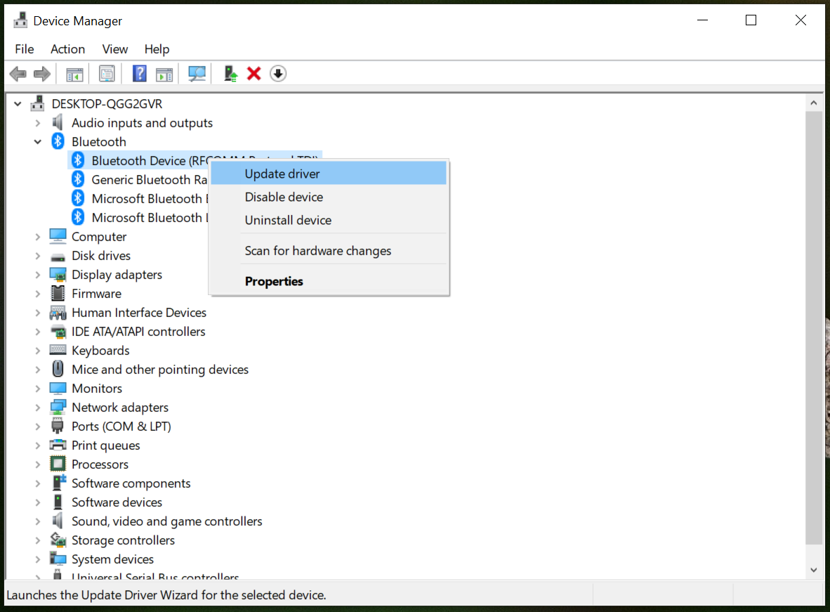Screen dimensions: 830x612
Task: Click the Mice and other pointing devices icon
Action: (x=58, y=369)
